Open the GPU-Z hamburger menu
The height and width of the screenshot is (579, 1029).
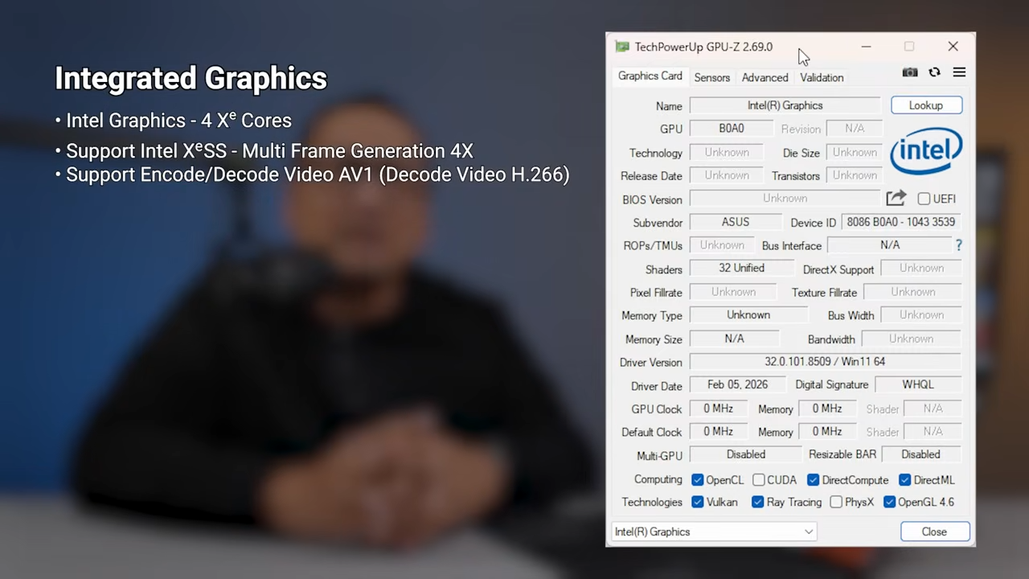[x=959, y=72]
